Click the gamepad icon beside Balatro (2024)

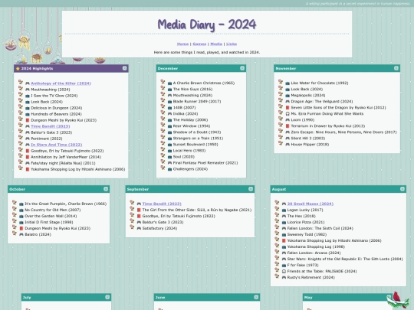(21, 235)
